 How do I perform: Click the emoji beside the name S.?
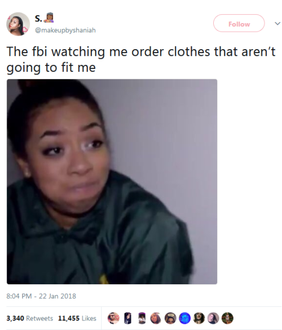49,18
